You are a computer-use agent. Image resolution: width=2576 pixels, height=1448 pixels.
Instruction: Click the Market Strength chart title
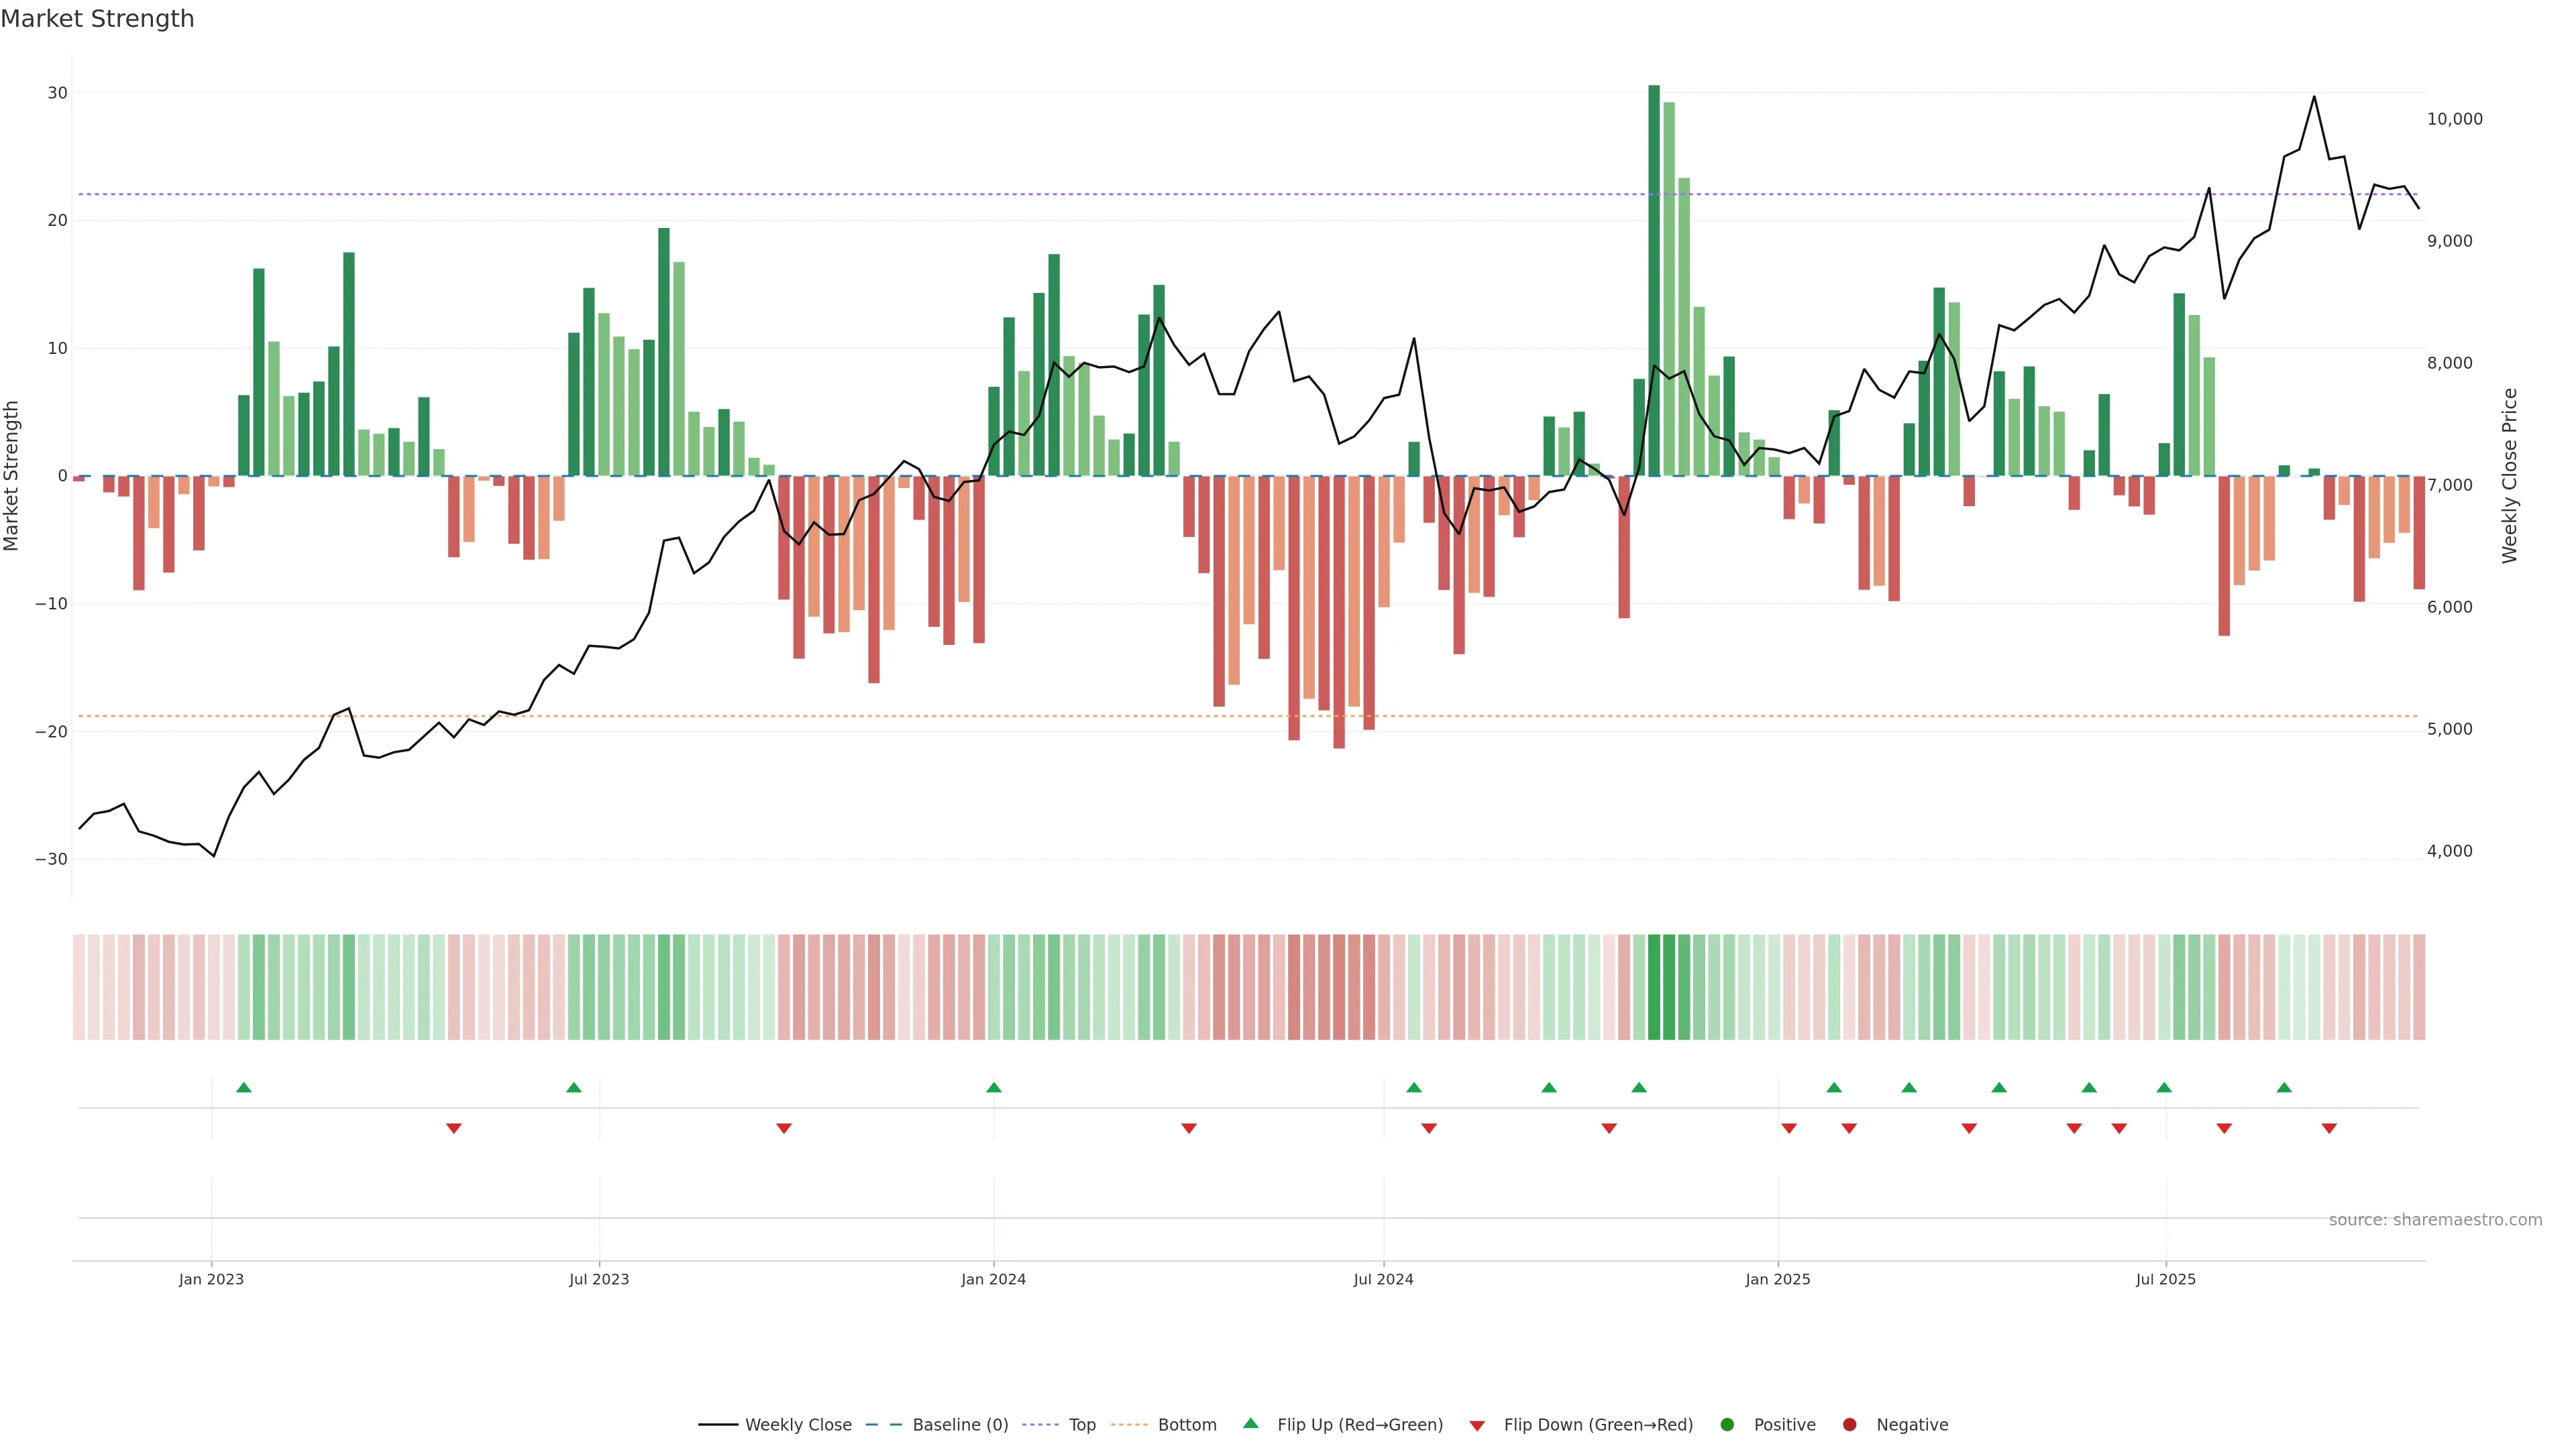pos(97,19)
